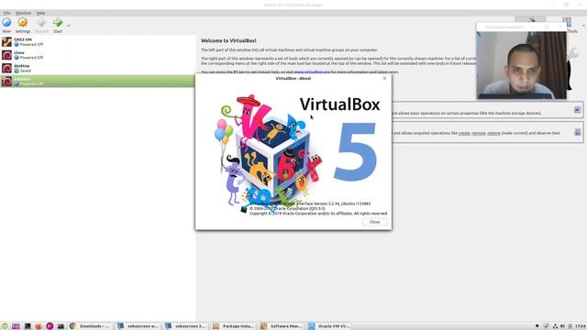Click the GNS3 VM machine icon
The height and width of the screenshot is (330, 587).
coord(6,42)
